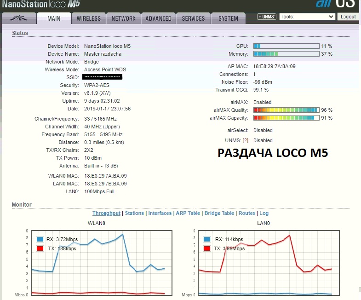Click LAN0 speed 100Mbps-Full
This screenshot has height=300, width=361.
tap(99, 191)
